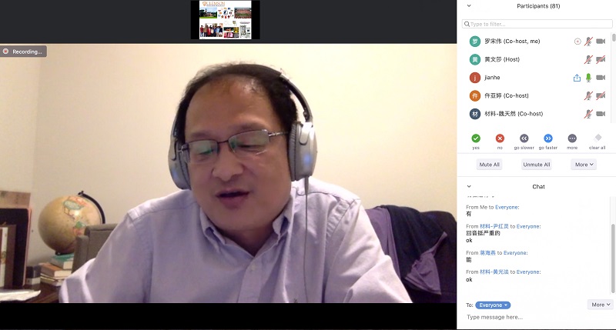Viewport: 616px width, 330px height.
Task: Toggle the muted microphone for 材料-魏天然 (Co-host)
Action: 588,114
